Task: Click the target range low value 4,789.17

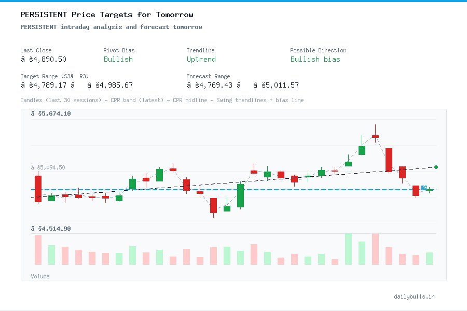Action: pos(44,85)
